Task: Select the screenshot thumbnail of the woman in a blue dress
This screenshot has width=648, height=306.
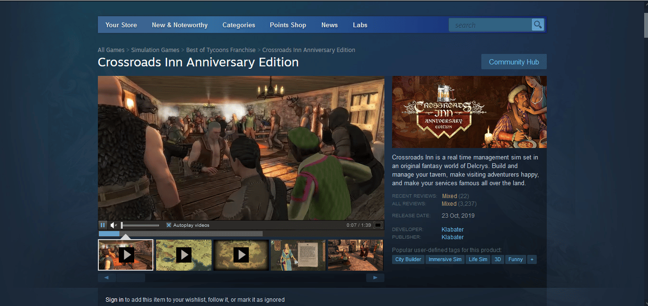Action: point(298,255)
